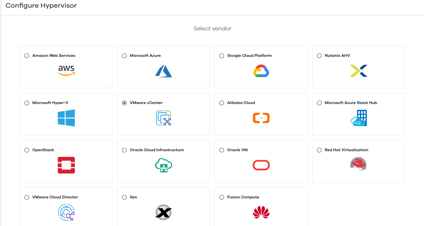Click the Alibaba Cloud logo
Viewport: 424px width, 226px height.
[261, 118]
